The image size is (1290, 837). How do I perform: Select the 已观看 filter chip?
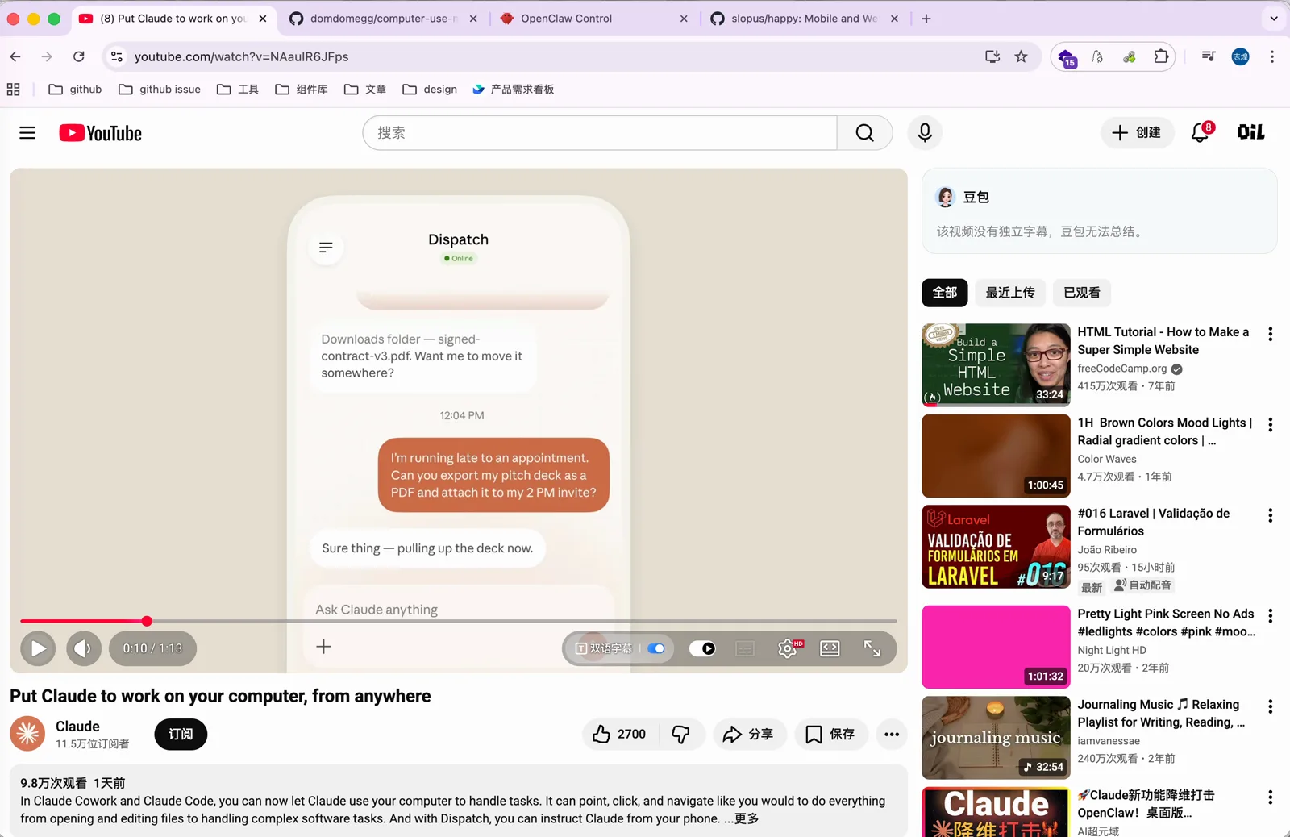click(x=1082, y=293)
